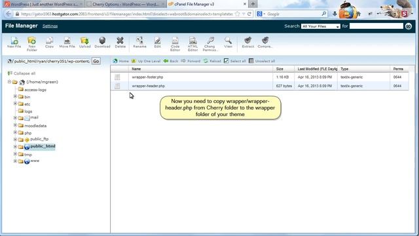
Task: Click Unselect all files
Action: (x=262, y=61)
